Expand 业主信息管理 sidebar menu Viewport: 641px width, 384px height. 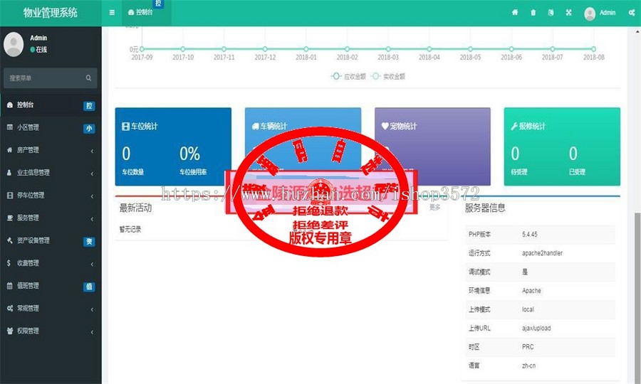point(51,173)
